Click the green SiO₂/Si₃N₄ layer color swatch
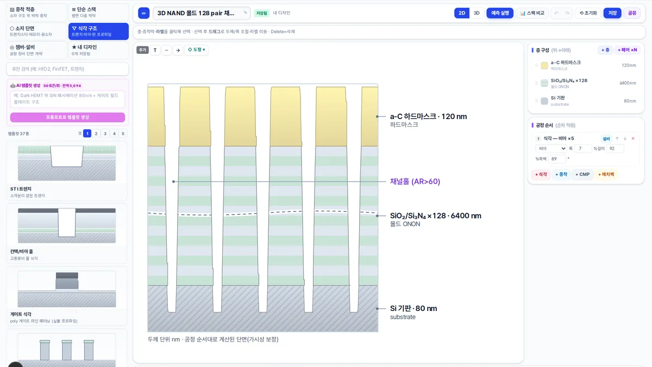The image size is (652, 367). tap(544, 83)
